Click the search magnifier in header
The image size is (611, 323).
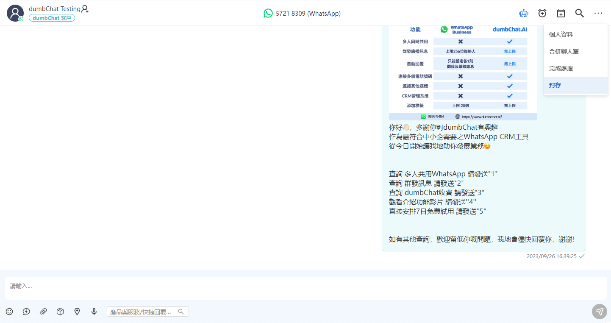click(580, 13)
